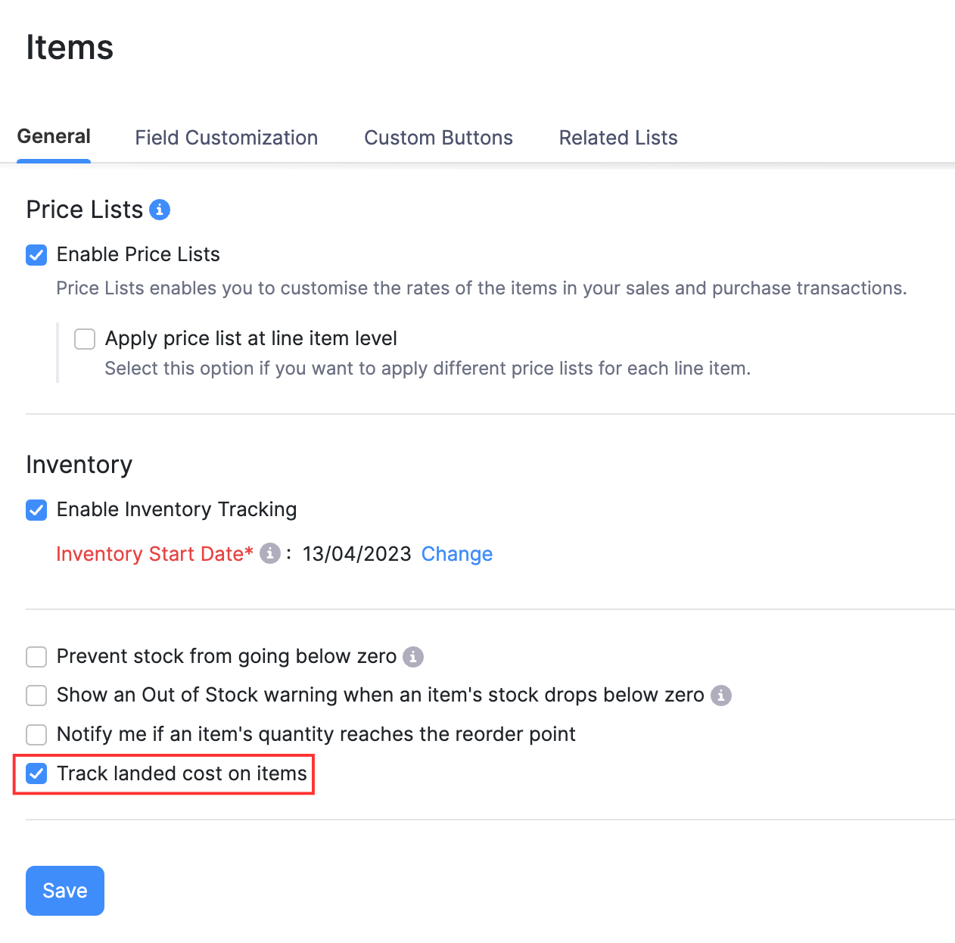Viewport: 955px width, 943px height.
Task: Open the Custom Buttons tab
Action: 438,138
